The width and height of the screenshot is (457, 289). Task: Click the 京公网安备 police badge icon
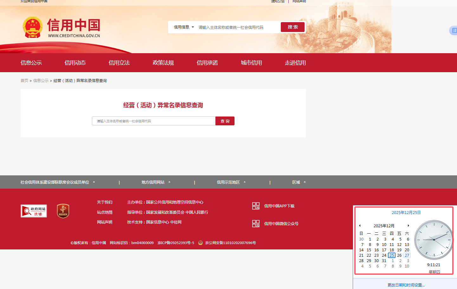point(200,243)
